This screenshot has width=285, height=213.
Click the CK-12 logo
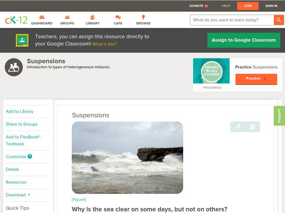tap(16, 20)
